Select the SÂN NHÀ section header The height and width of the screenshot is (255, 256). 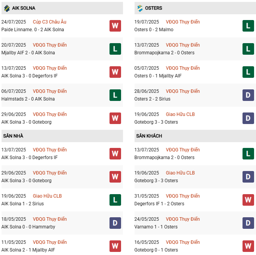point(13,136)
